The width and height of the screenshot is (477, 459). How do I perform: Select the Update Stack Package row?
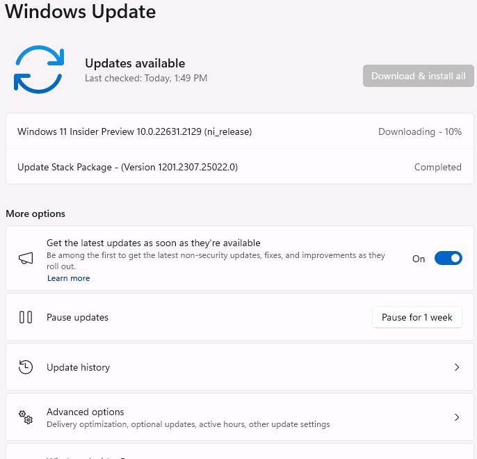coord(240,167)
